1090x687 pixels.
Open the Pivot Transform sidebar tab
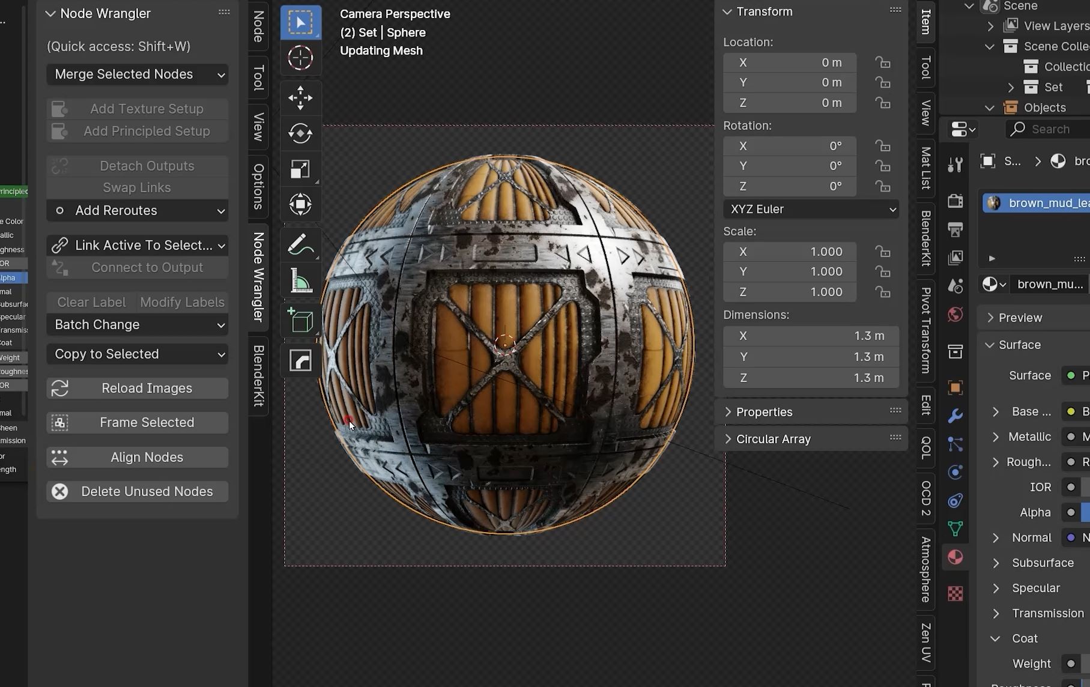(925, 330)
